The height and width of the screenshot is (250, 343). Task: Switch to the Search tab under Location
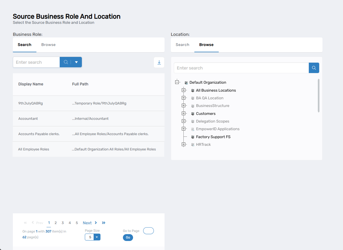pyautogui.click(x=182, y=45)
